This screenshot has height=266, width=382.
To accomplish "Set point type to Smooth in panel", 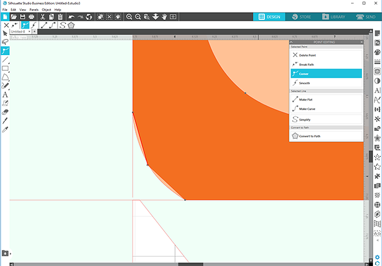I will click(326, 83).
